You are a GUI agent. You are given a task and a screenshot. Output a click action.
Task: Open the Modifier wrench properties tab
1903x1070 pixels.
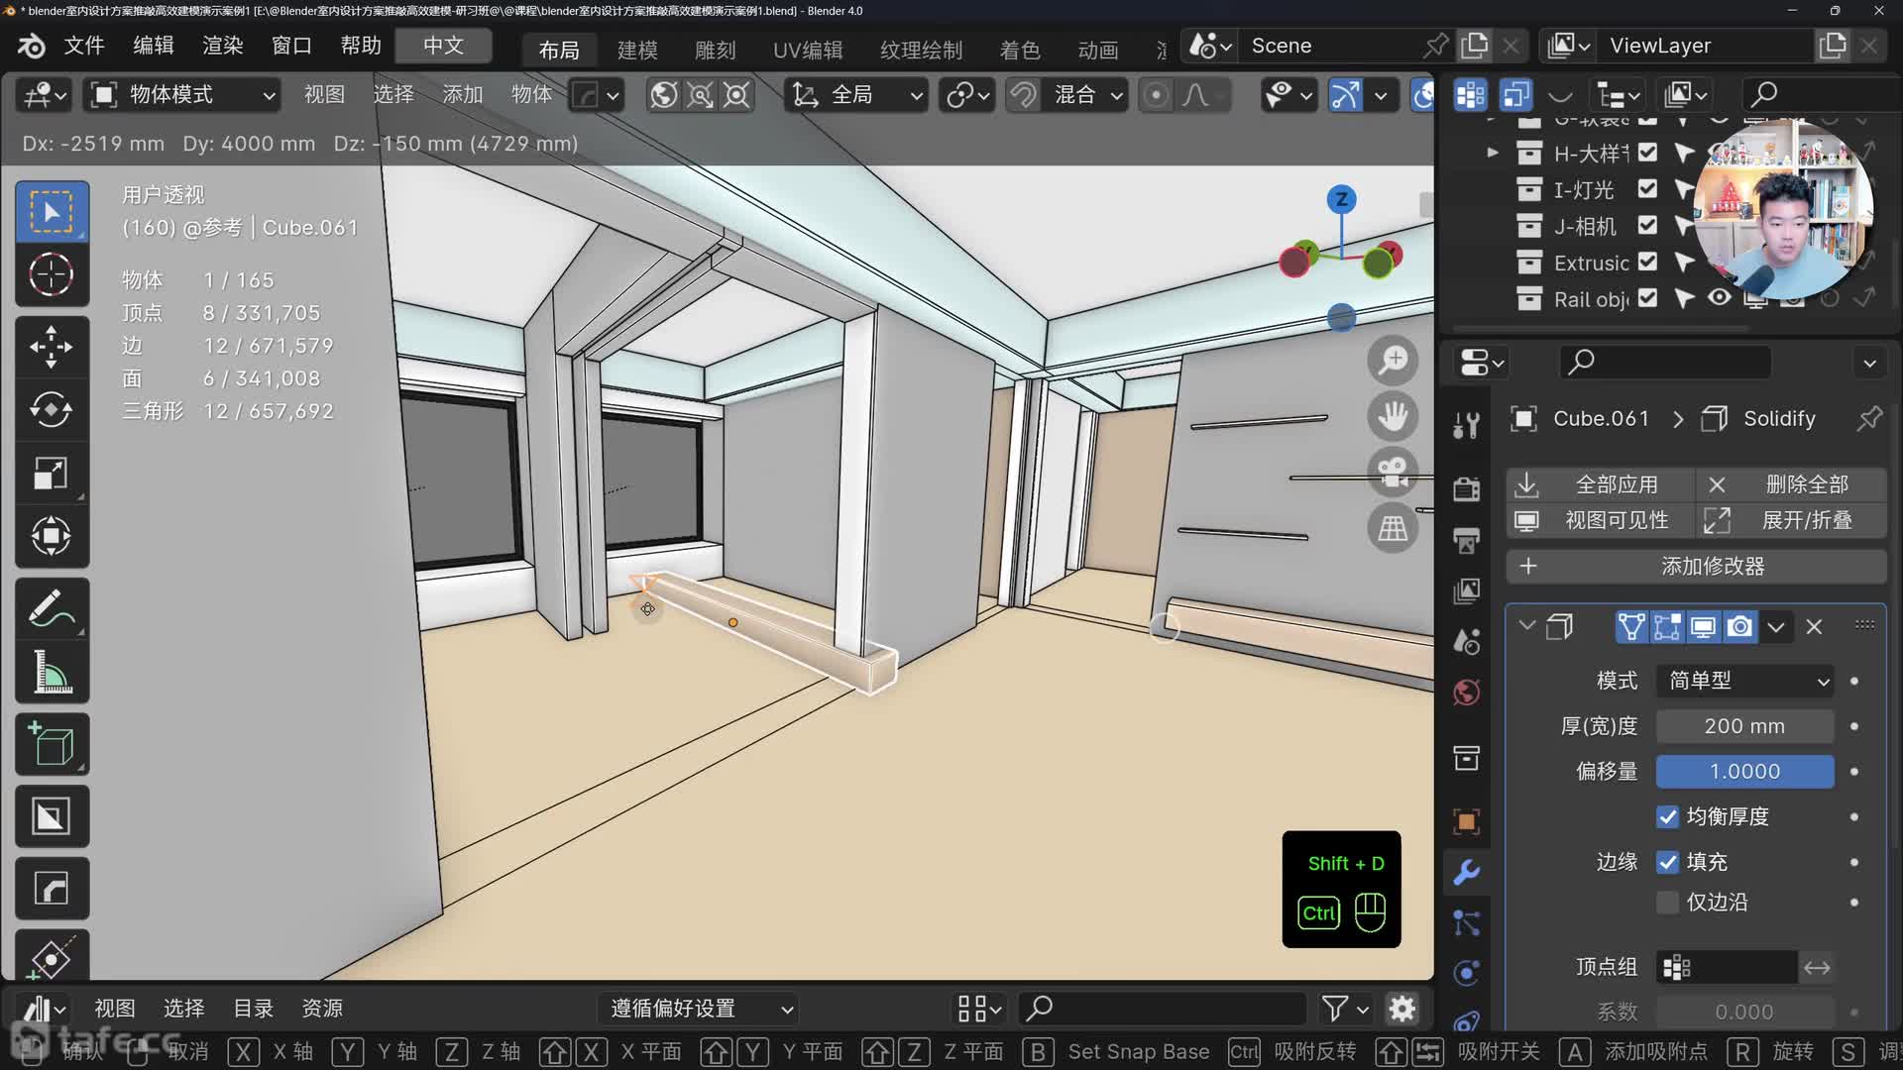[x=1467, y=872]
